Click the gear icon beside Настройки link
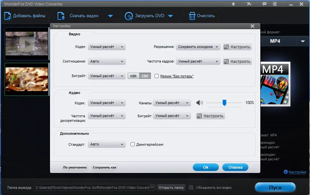 pyautogui.click(x=286, y=172)
